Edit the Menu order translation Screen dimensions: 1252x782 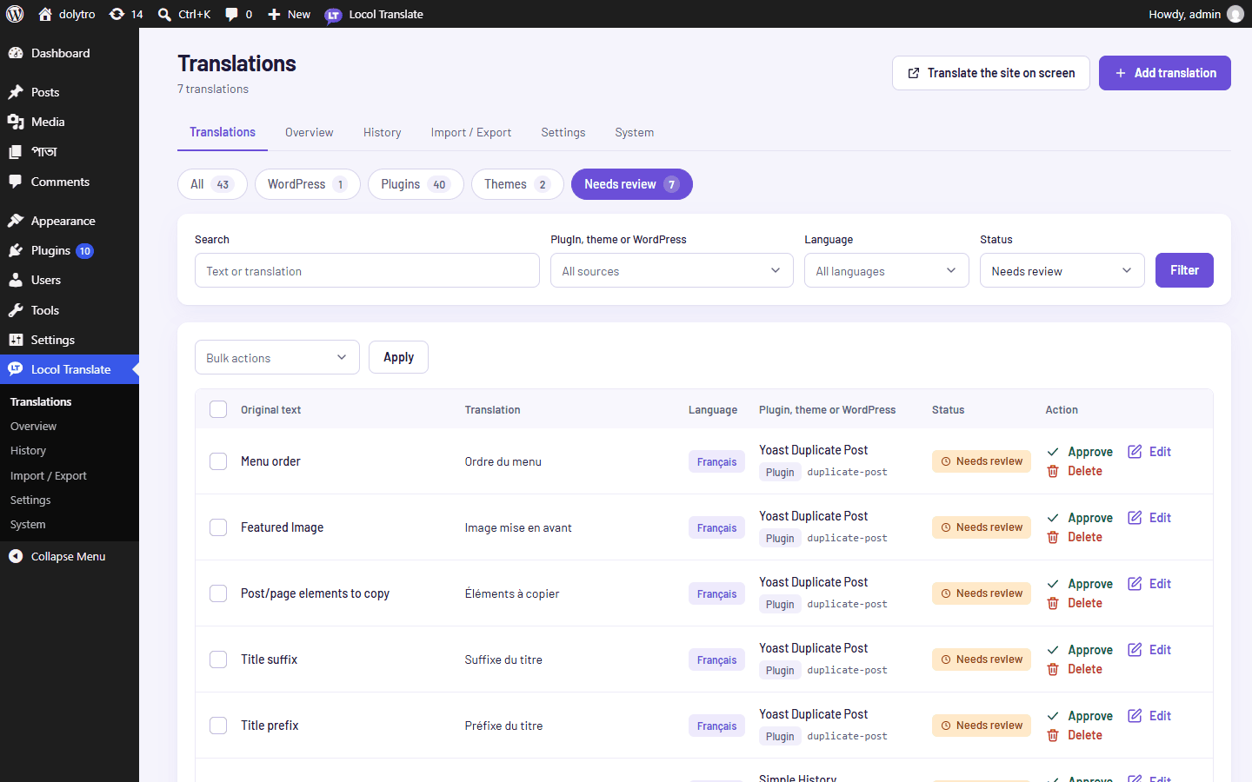1149,452
